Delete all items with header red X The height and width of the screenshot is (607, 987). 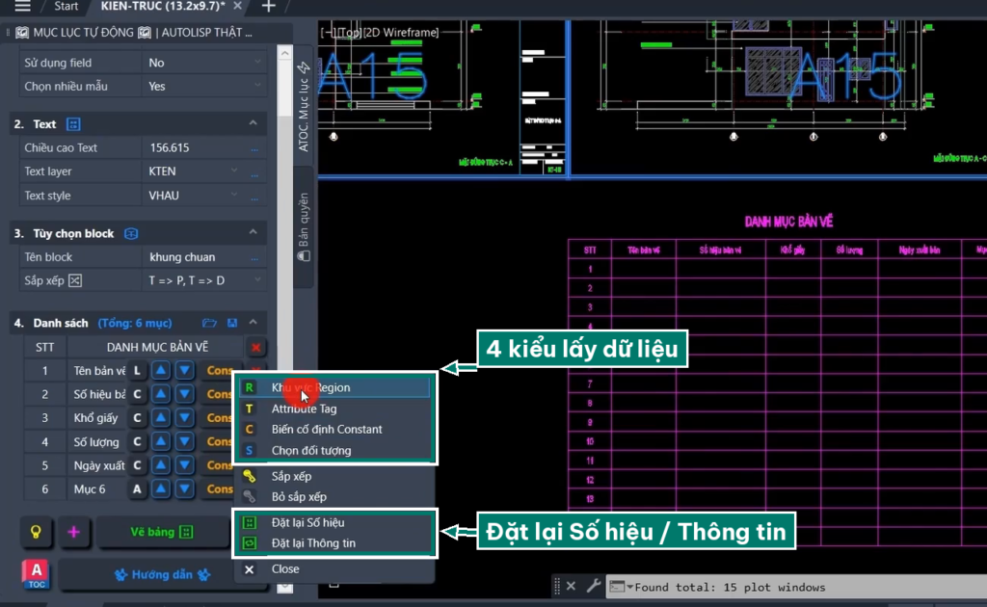[255, 347]
